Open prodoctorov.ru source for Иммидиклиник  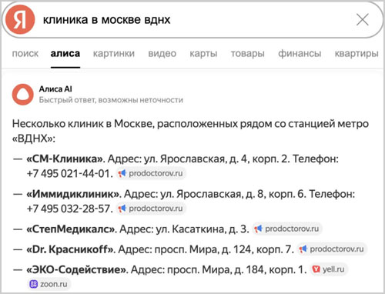click(x=151, y=209)
